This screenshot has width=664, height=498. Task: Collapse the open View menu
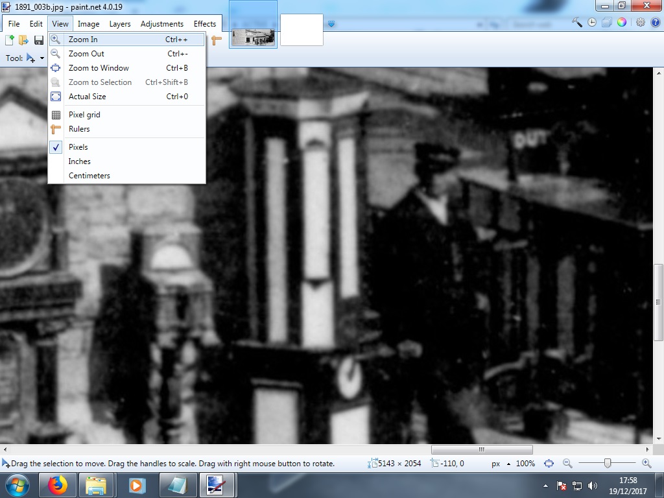pos(60,23)
